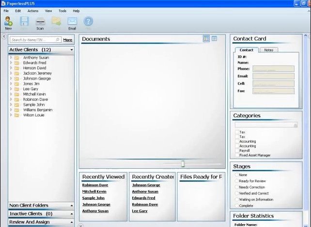Viewport: 311px width, 227px height.
Task: Select the Complete stage radio button
Action: 236,206
